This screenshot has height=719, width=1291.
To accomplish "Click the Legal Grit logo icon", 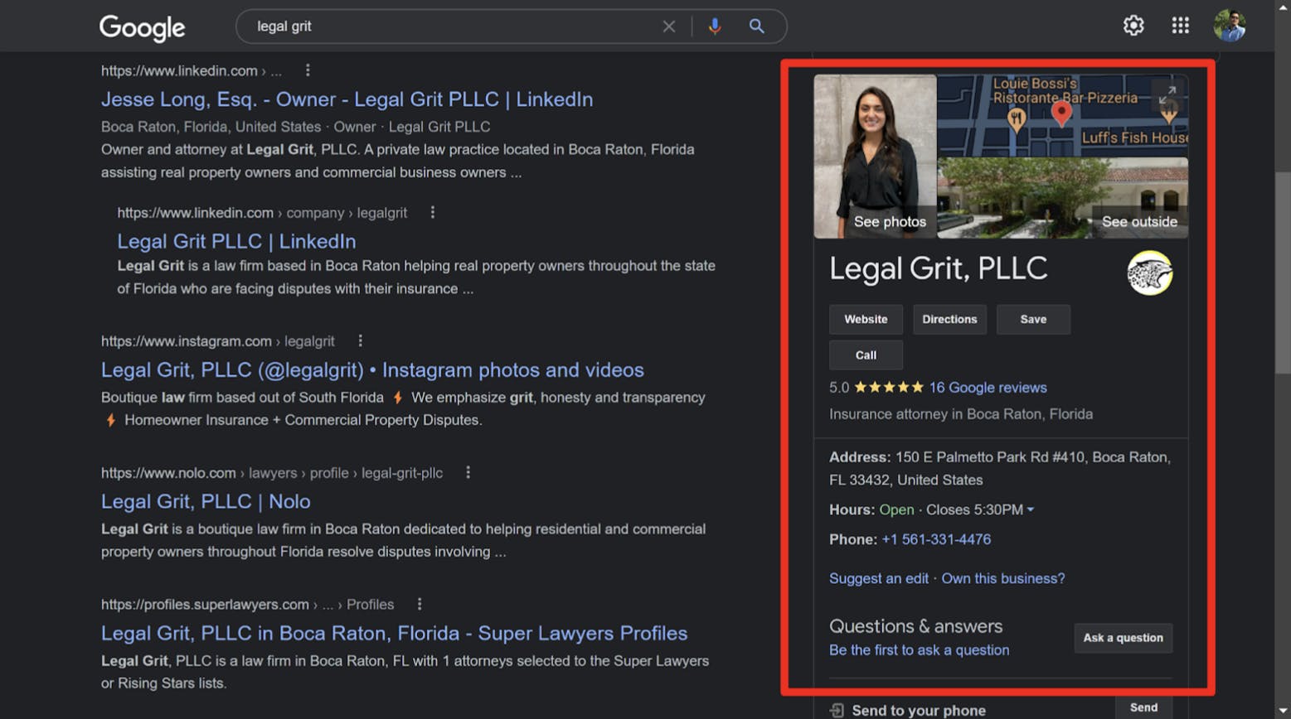I will tap(1149, 273).
